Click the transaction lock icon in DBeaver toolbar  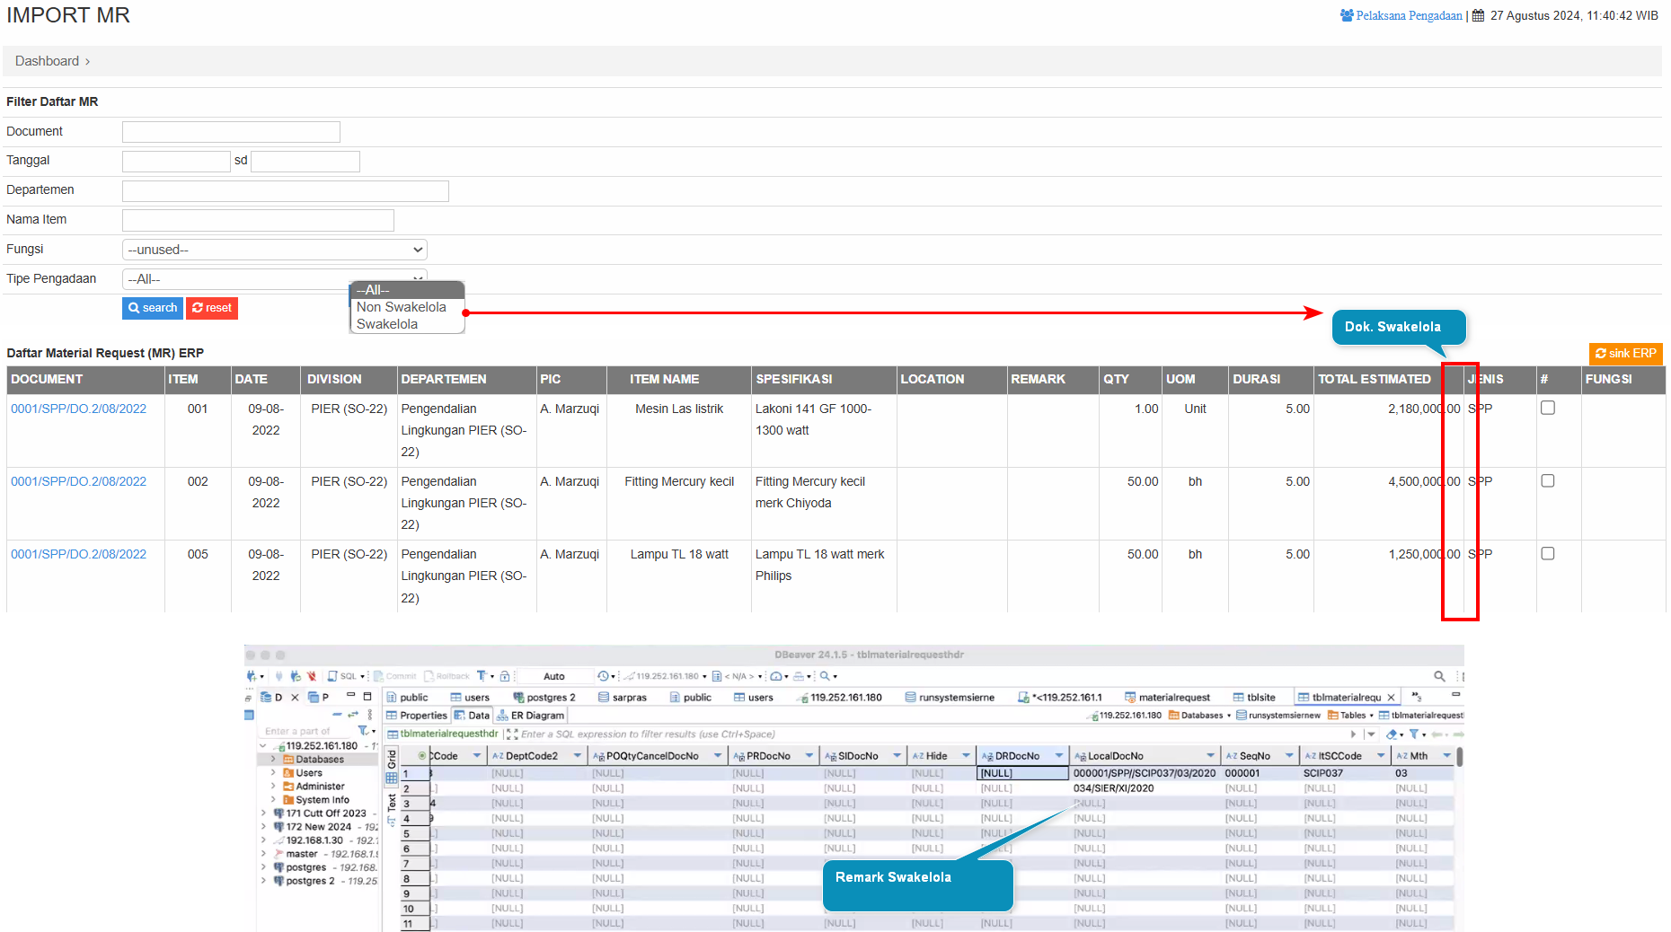point(505,676)
